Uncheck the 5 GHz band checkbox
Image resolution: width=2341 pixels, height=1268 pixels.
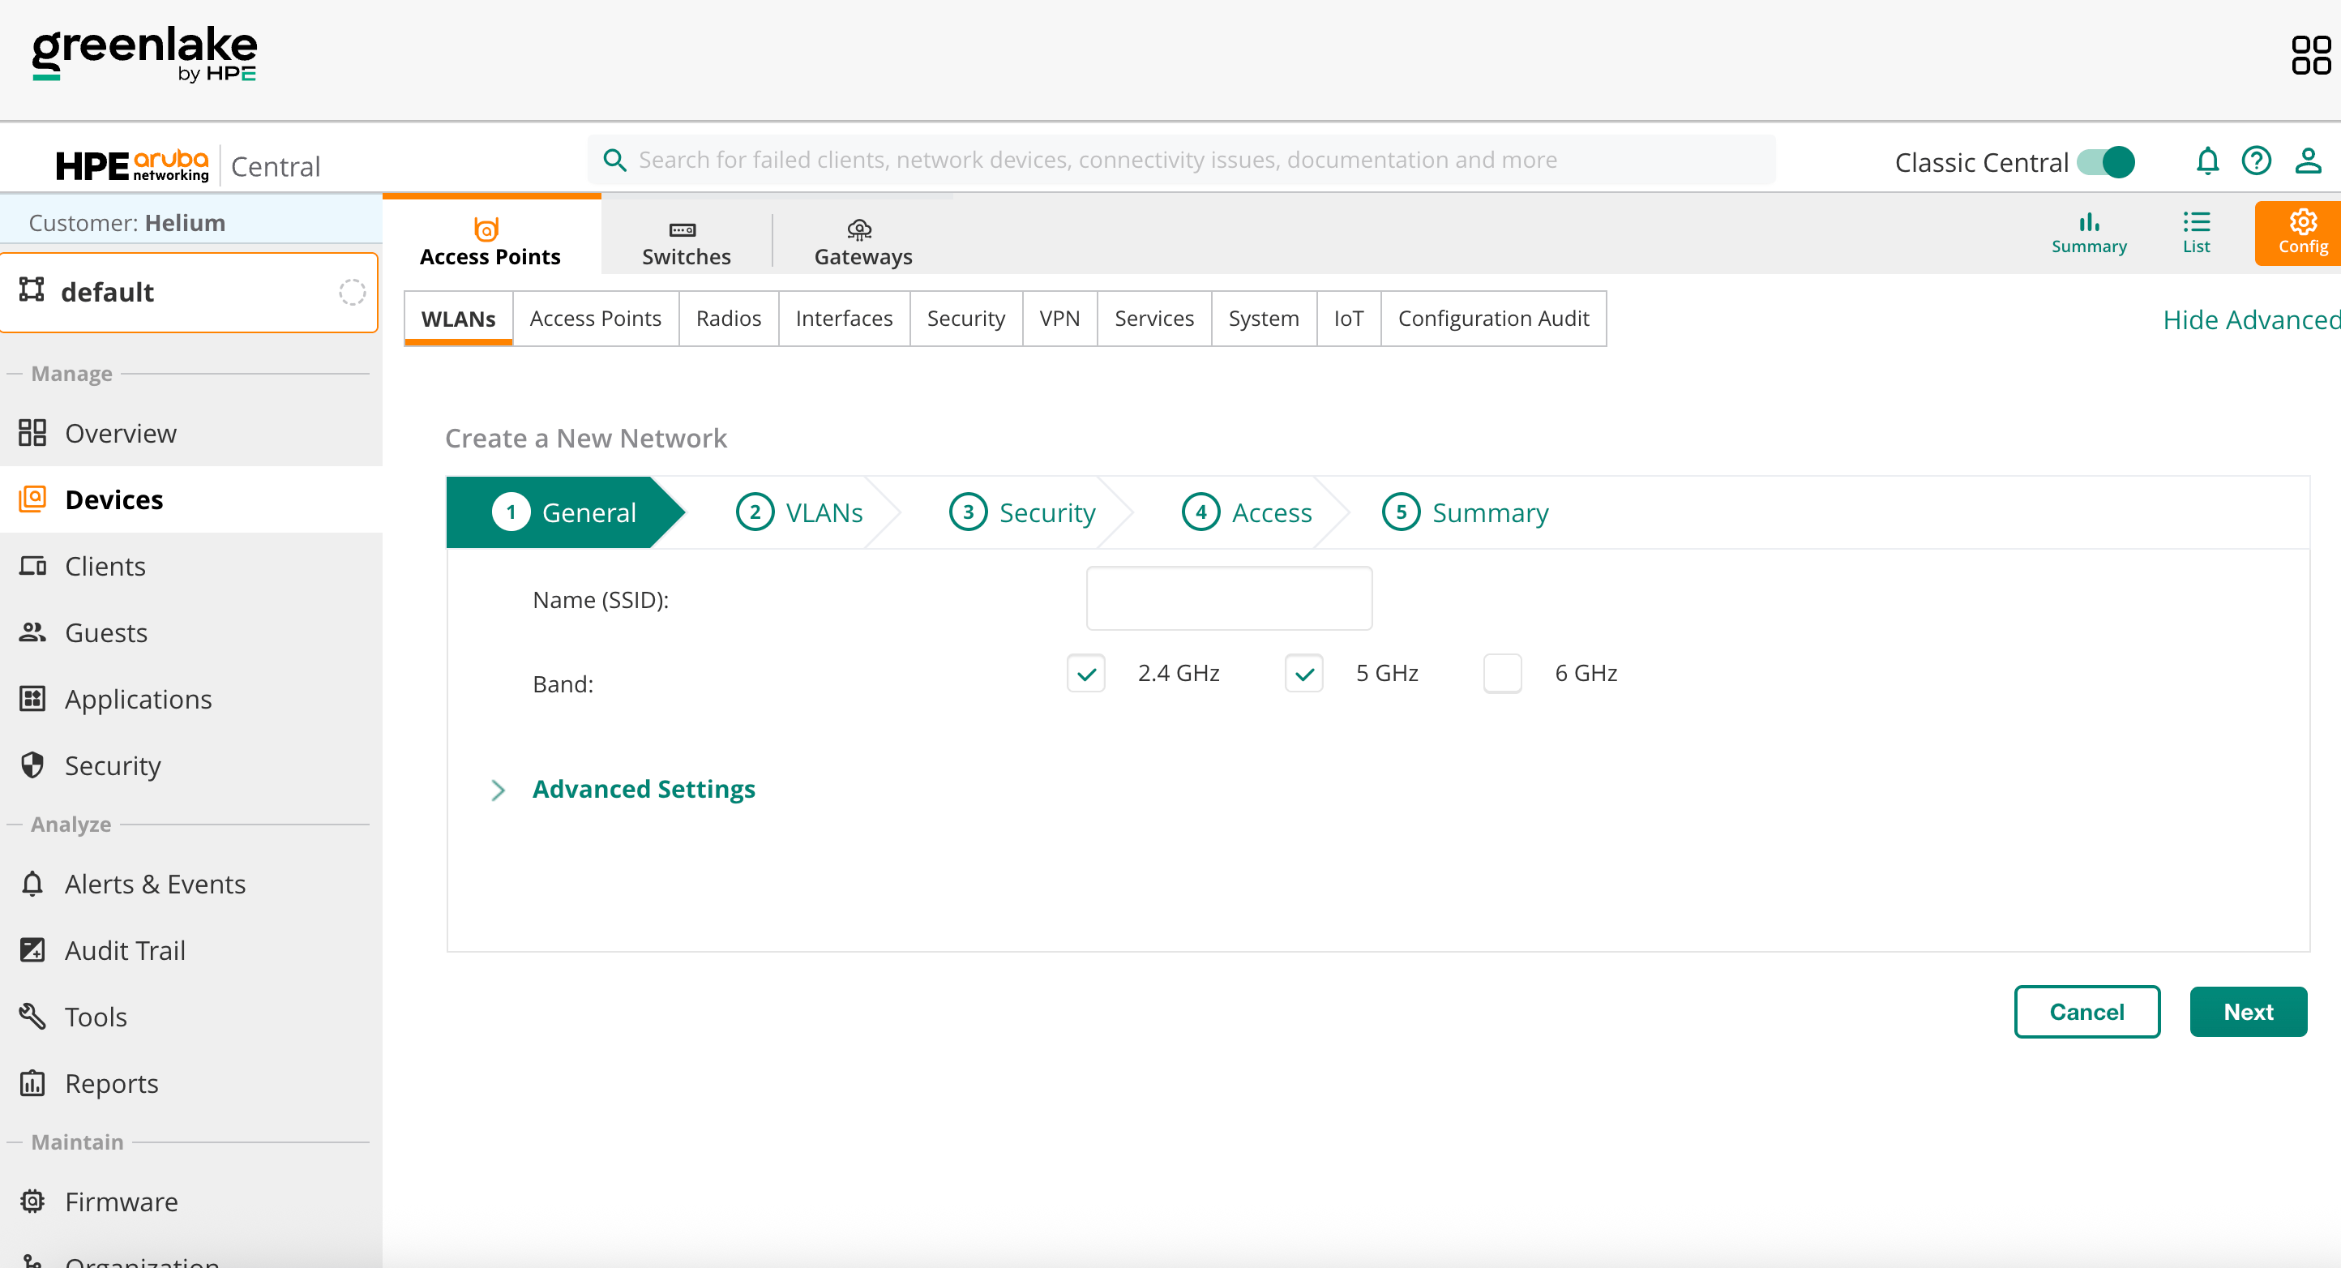(1303, 674)
